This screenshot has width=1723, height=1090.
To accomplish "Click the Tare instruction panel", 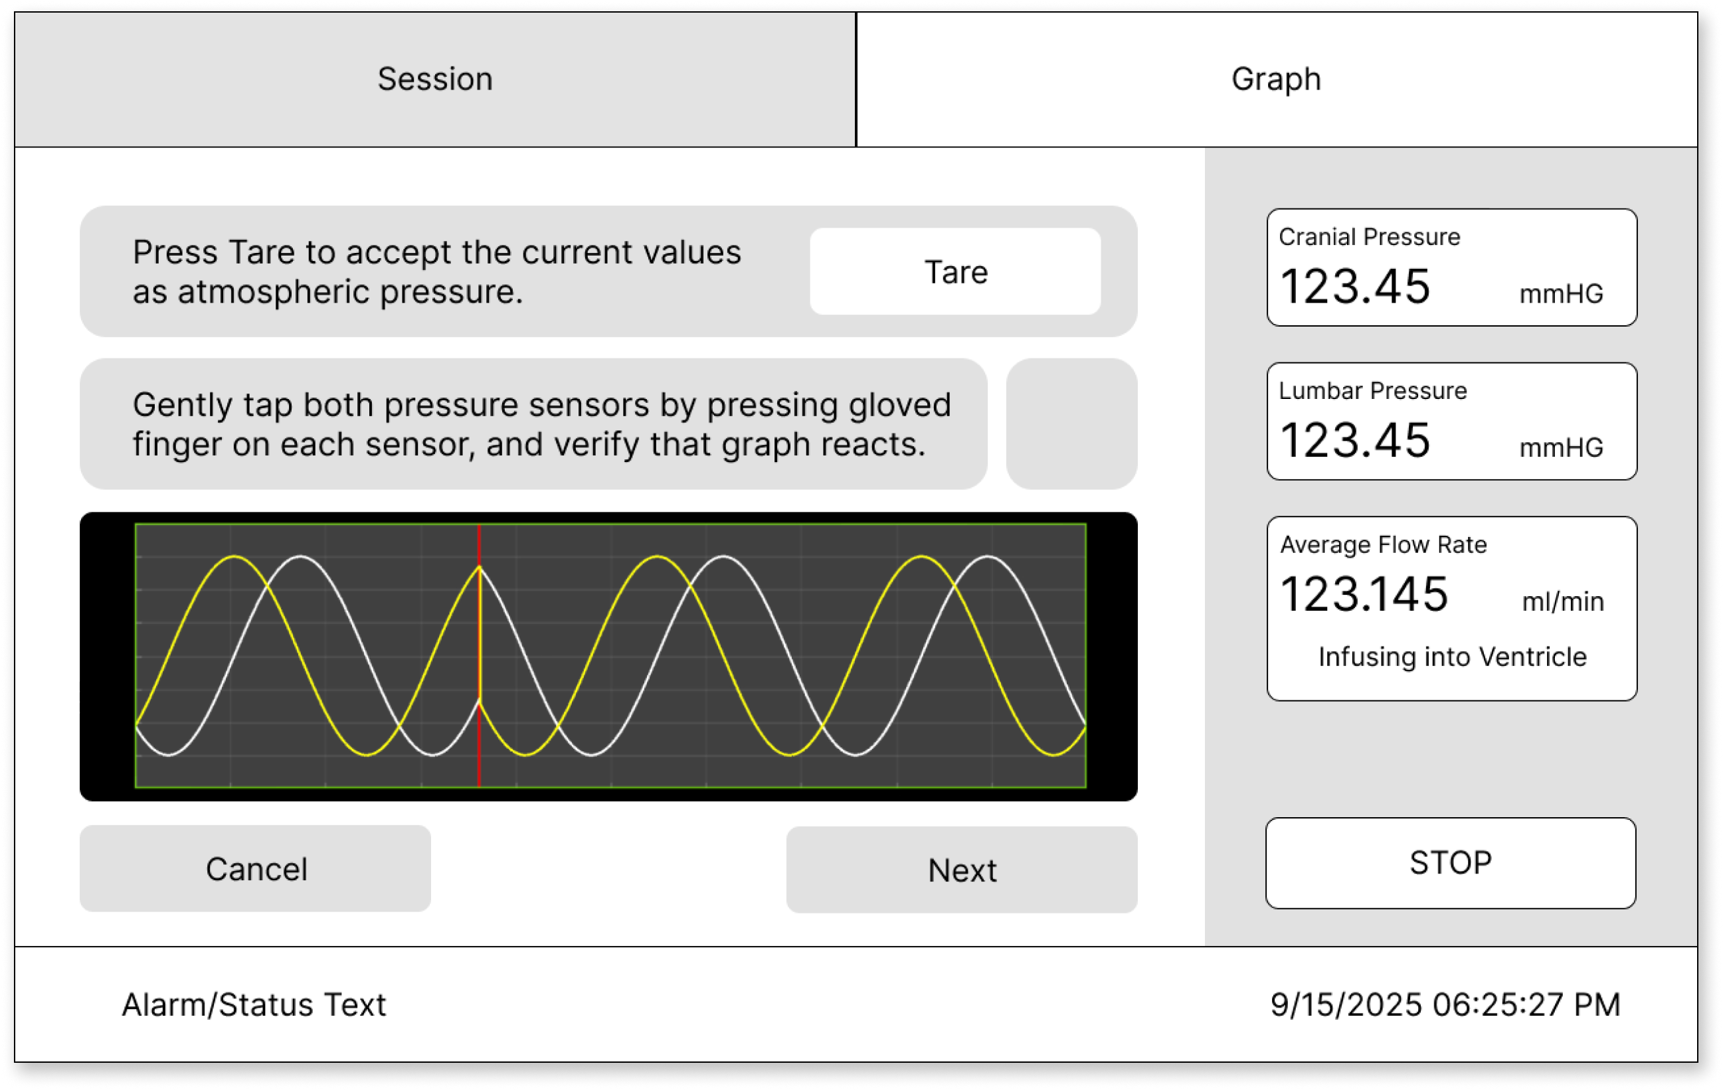I will point(436,272).
